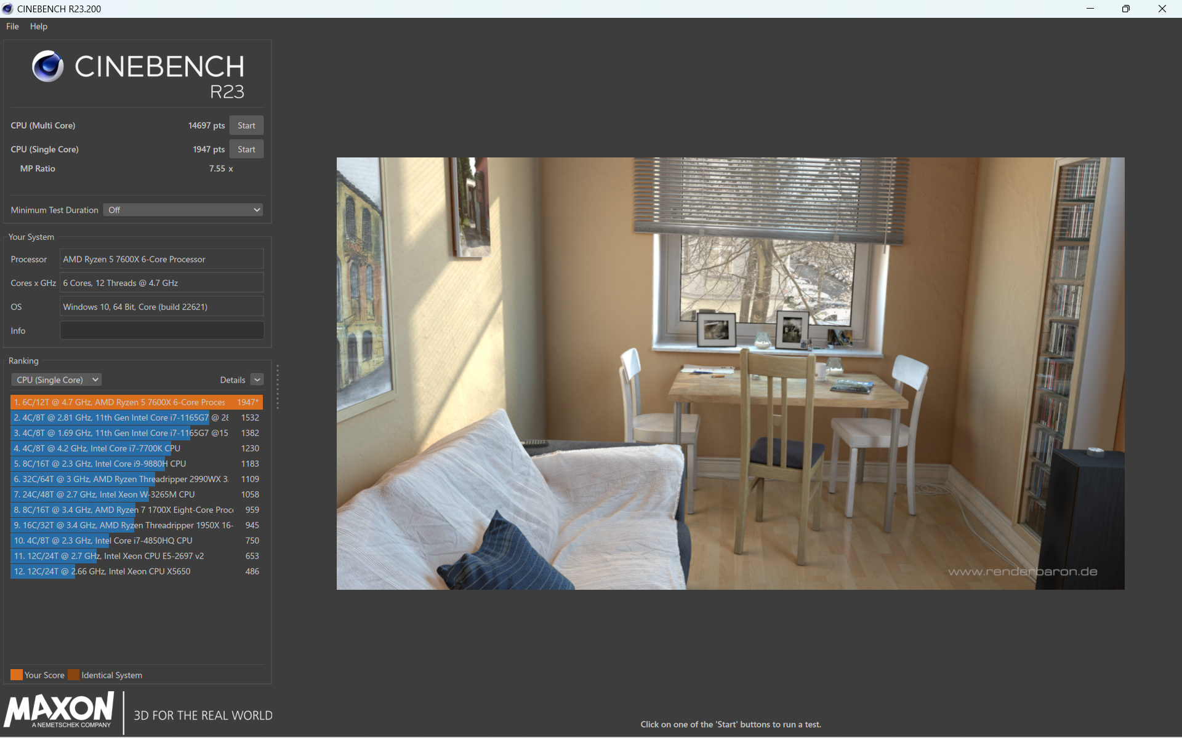Click the dotted panel splitter handle
The width and height of the screenshot is (1182, 738).
pyautogui.click(x=278, y=387)
